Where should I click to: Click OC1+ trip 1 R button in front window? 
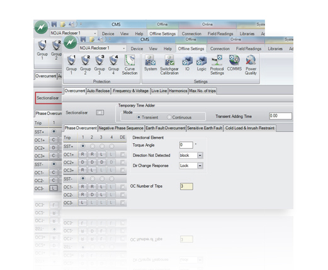click(82, 154)
